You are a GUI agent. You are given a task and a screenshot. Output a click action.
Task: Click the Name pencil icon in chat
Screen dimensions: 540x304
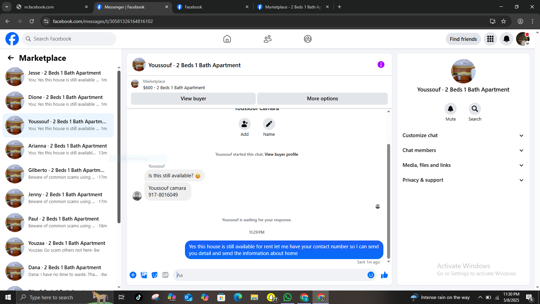click(269, 124)
